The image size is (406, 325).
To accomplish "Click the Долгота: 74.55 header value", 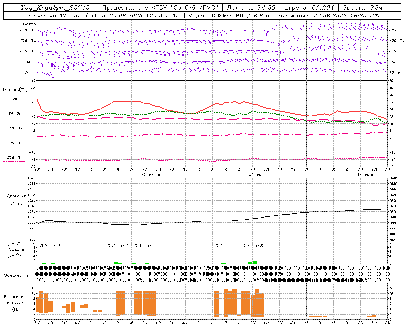I will click(x=251, y=8).
